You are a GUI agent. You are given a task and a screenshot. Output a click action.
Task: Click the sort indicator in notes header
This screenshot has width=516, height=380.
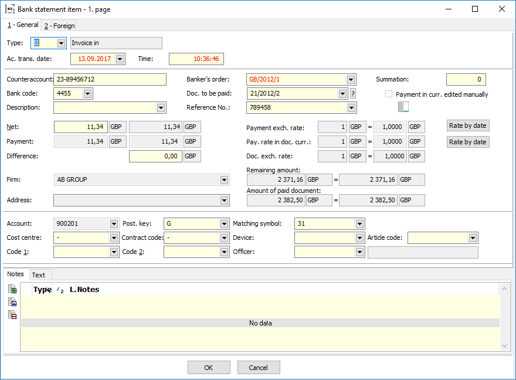59,290
